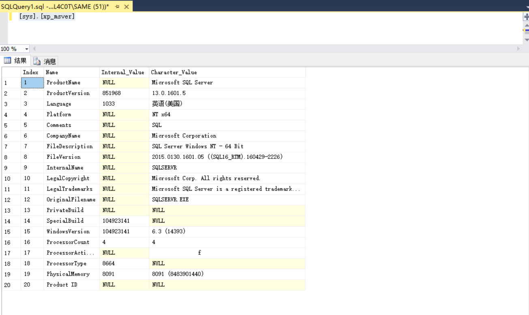Select row 15 WindowsVersion using its row header
This screenshot has height=315, width=529.
pos(11,231)
